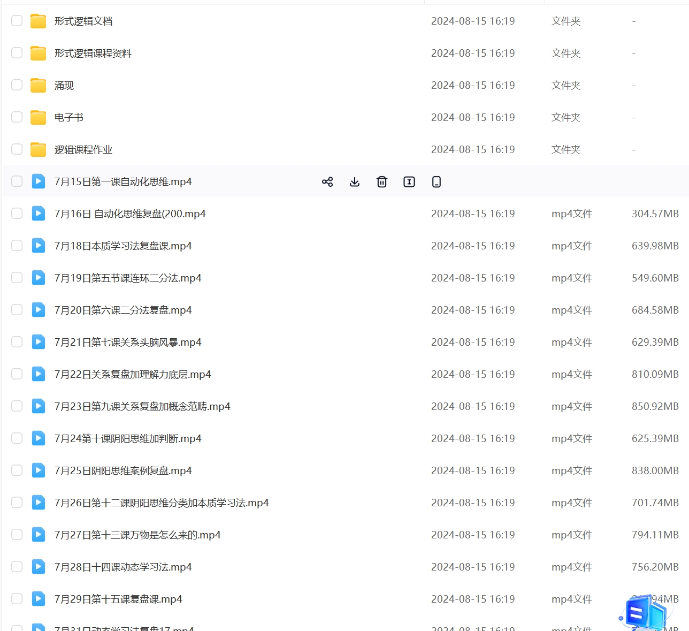Check the box for 7月20日第六课二分法复盘.mp4
The image size is (689, 631).
17,310
